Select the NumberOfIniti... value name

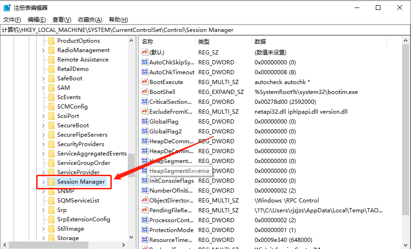pyautogui.click(x=171, y=191)
